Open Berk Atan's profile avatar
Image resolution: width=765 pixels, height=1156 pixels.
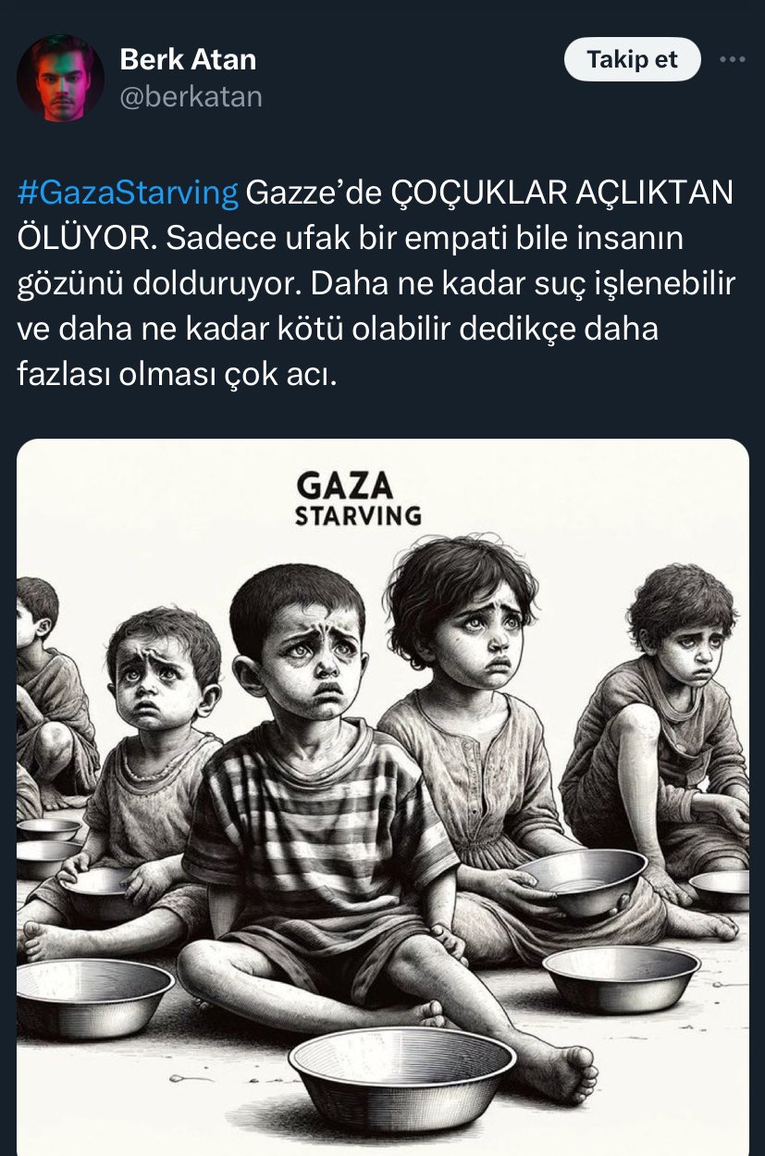tap(60, 79)
